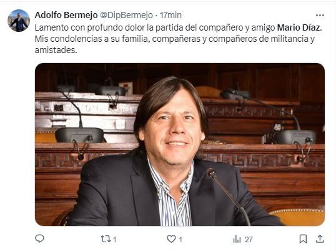Viewport: 336px width, 251px height.
Task: Enlarge the attached photo of the man in the chamber
Action: 180,144
